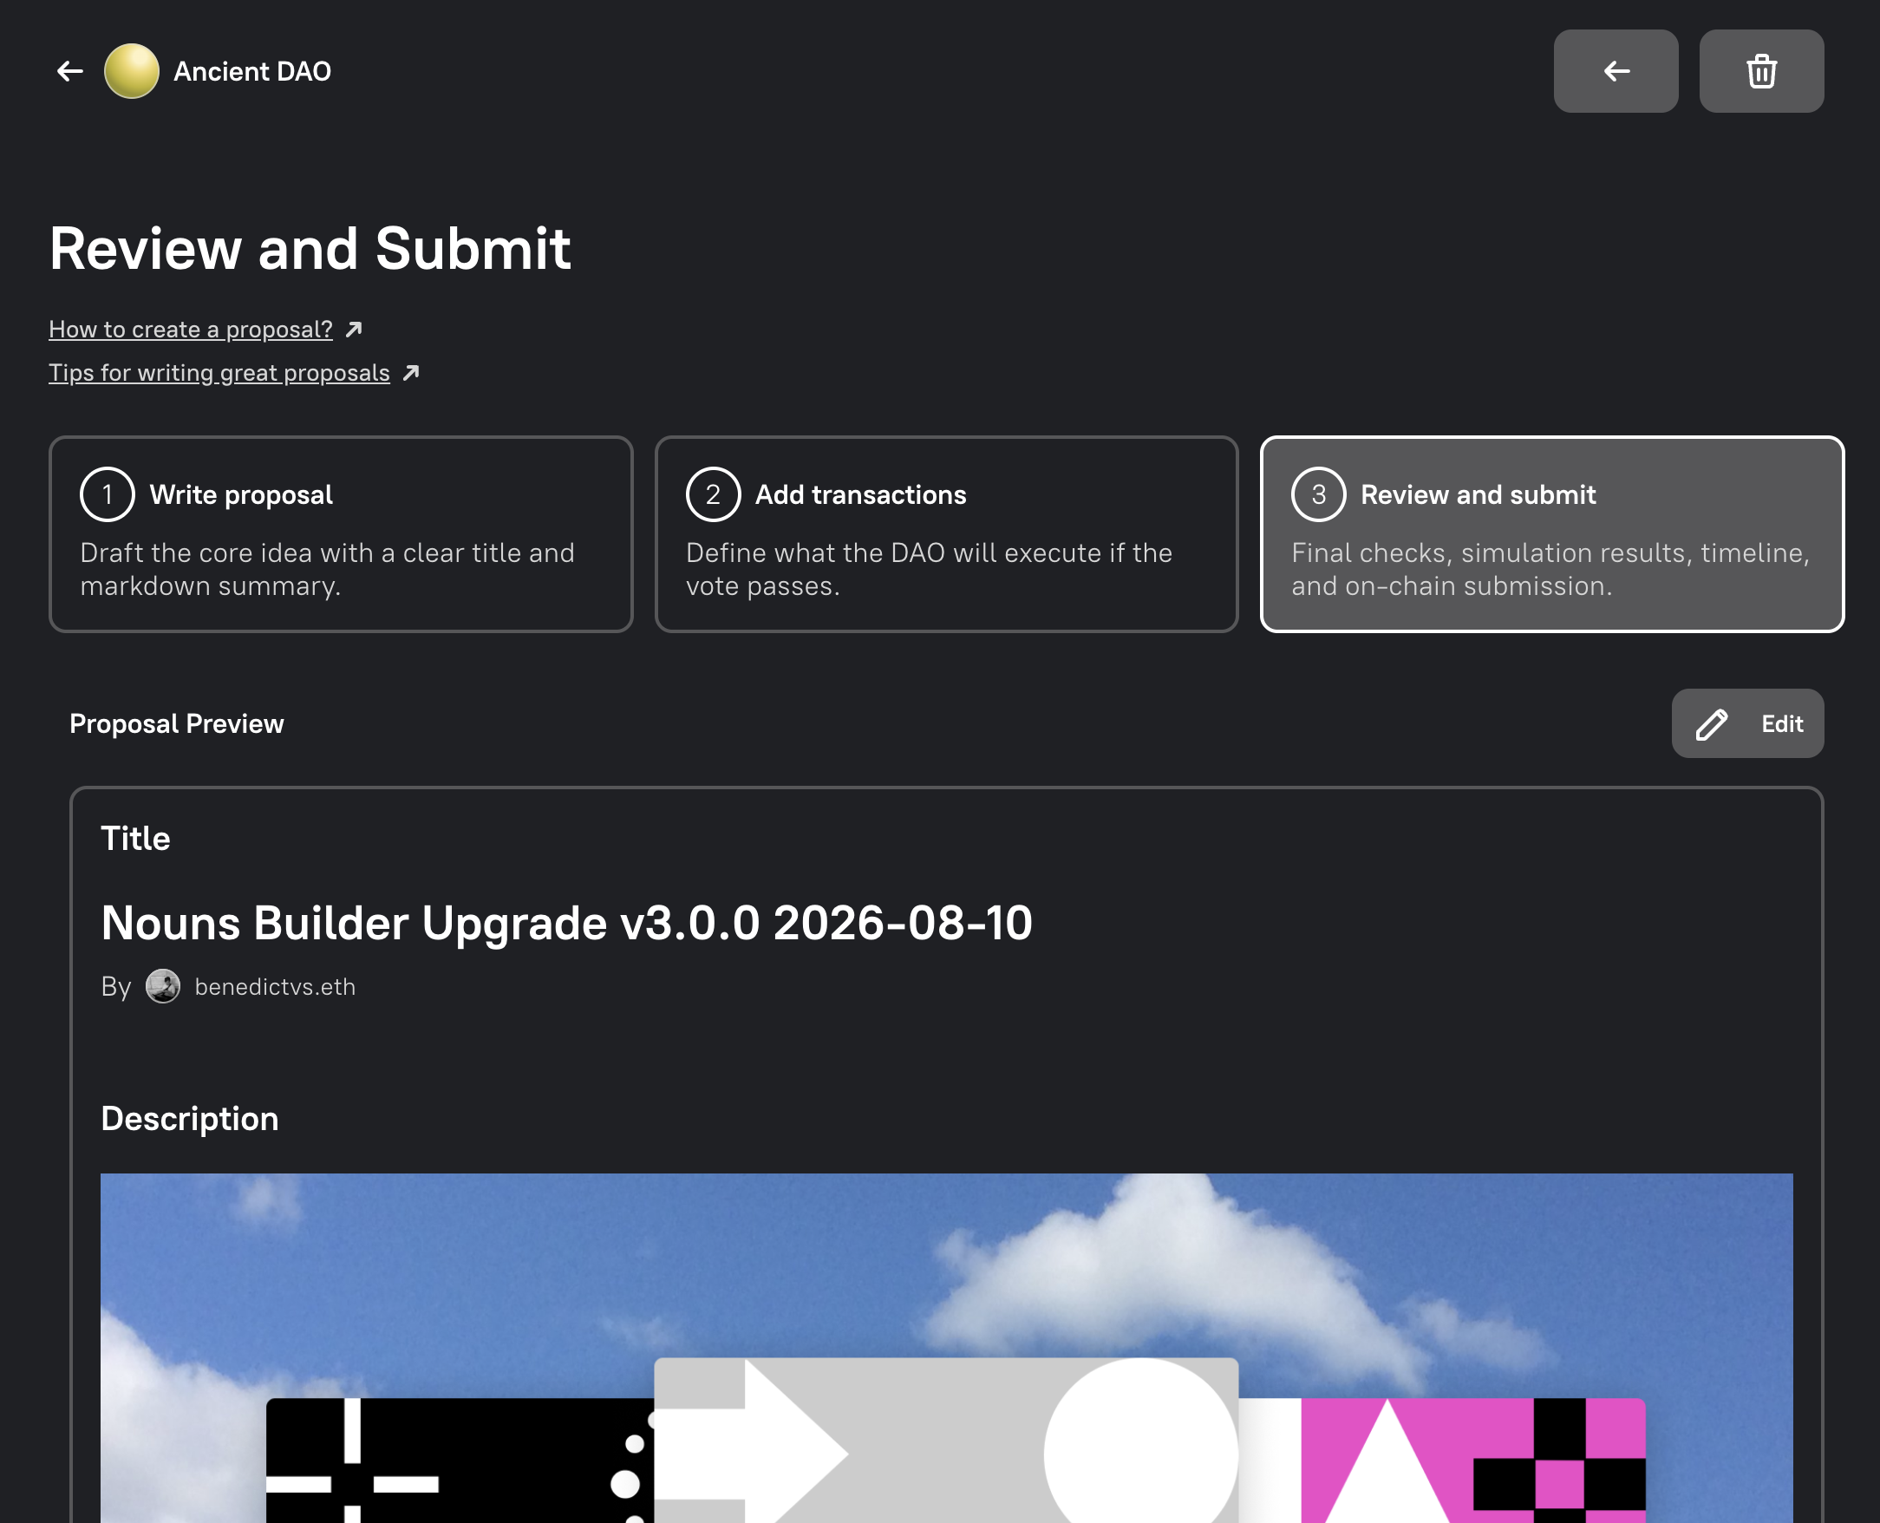This screenshot has width=1880, height=1523.
Task: Click the proposal description sky image
Action: point(947,1348)
